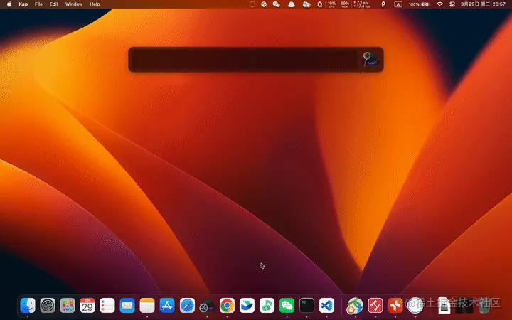Open the Kap application menu
512x320 pixels.
tap(23, 4)
